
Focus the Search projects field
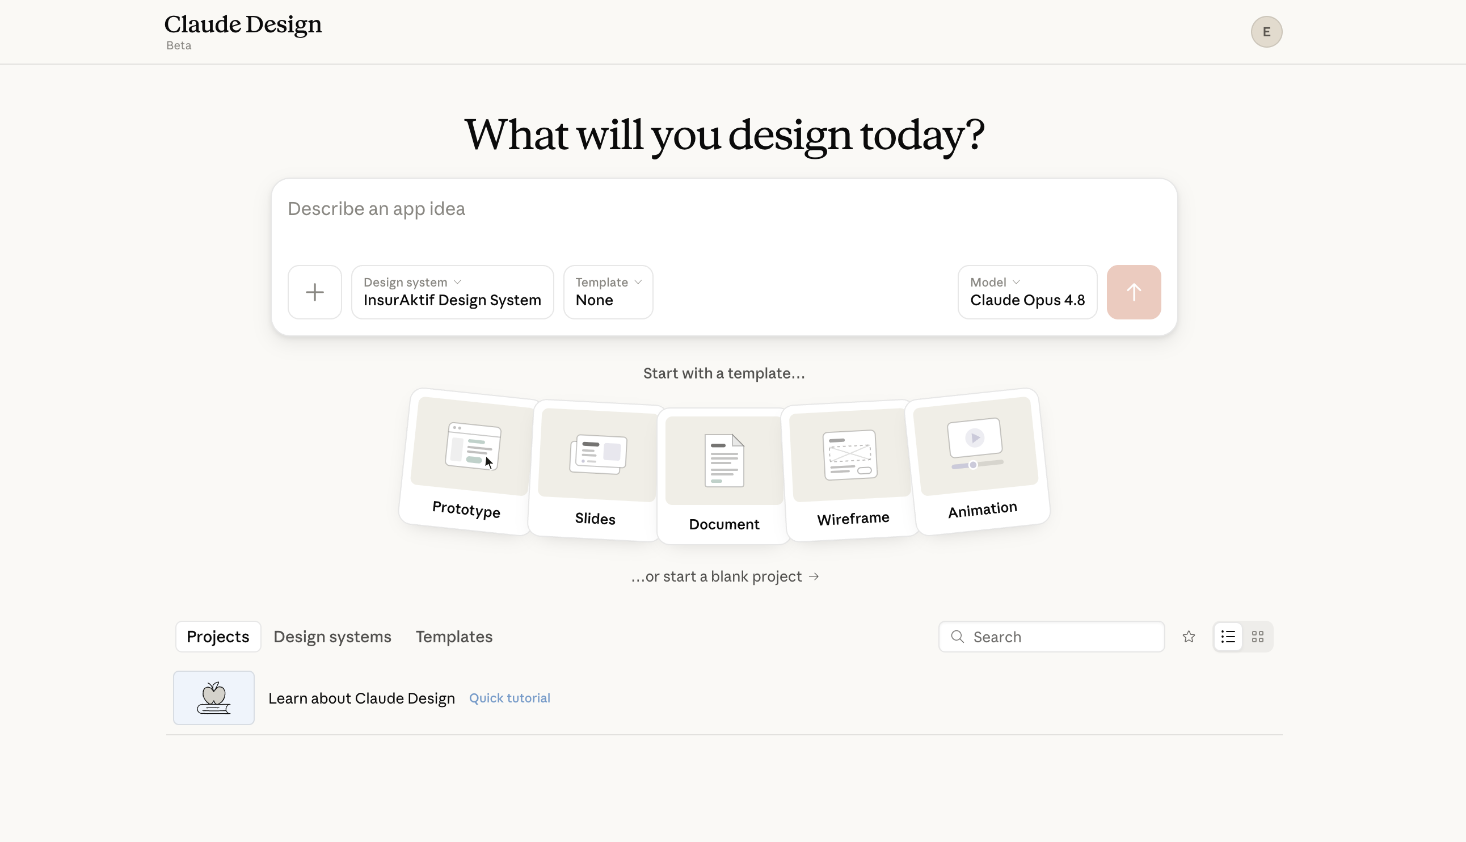(1051, 637)
